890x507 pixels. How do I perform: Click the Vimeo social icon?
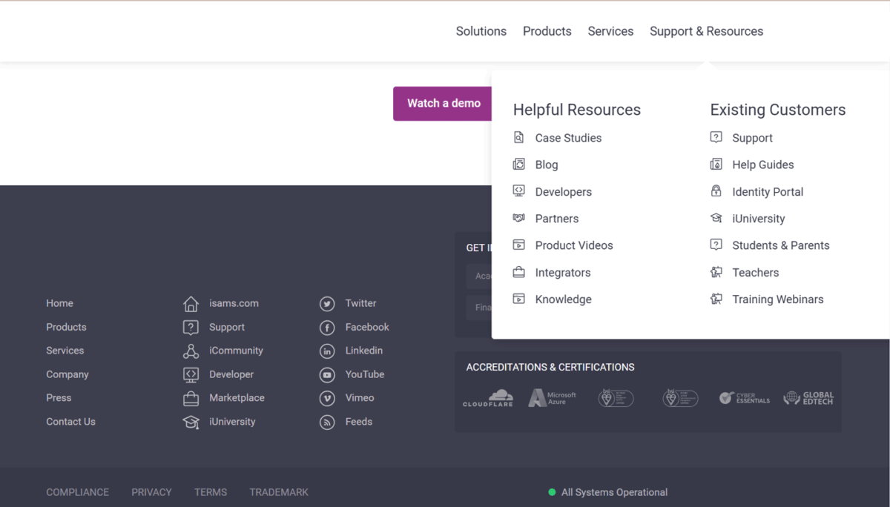pos(326,398)
